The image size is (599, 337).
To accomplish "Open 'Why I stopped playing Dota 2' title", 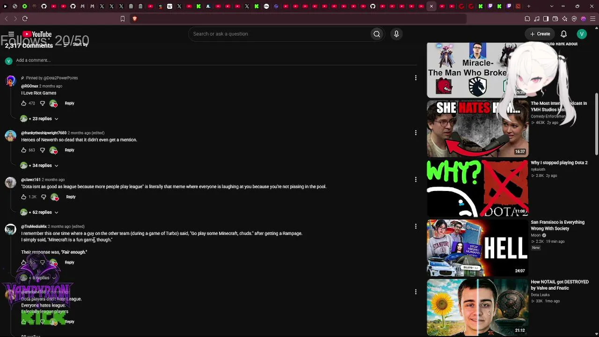I will click(x=559, y=163).
